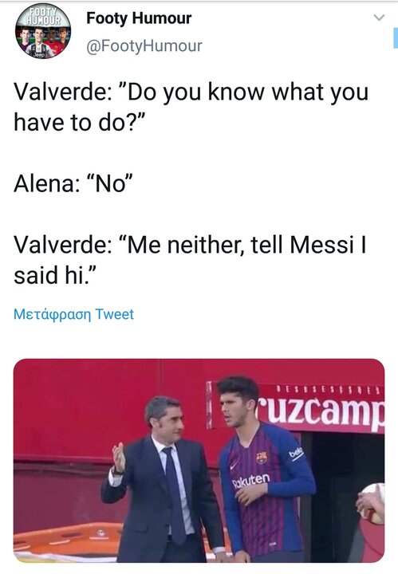Click the Barcelona crest on the jersey
The image size is (398, 574).
[262, 458]
